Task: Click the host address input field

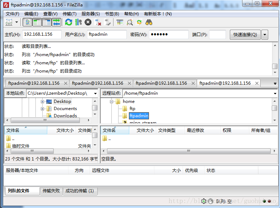Action: [x=42, y=34]
